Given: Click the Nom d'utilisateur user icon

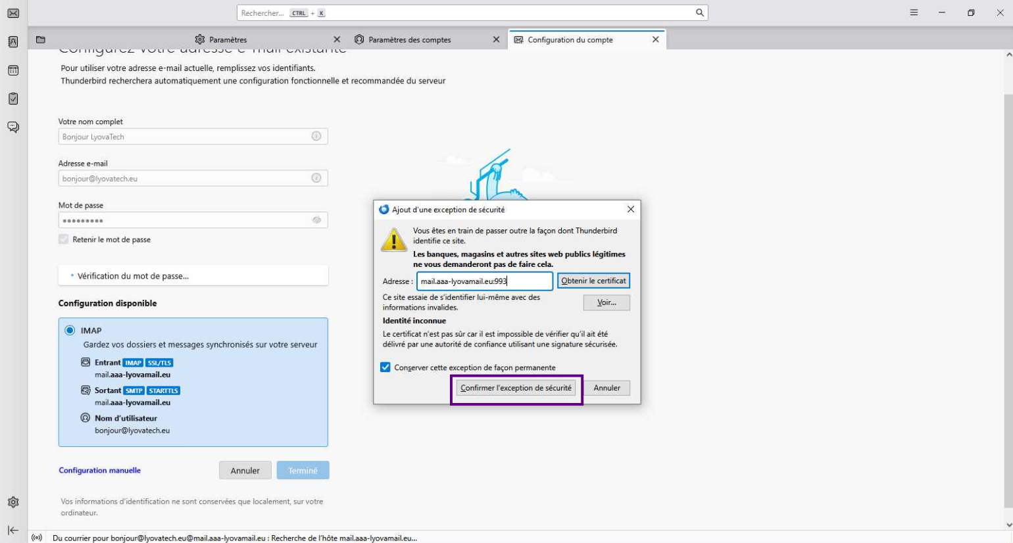Looking at the screenshot, I should coord(86,418).
